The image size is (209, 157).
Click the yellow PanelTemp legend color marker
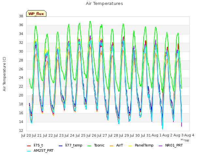click(130, 146)
